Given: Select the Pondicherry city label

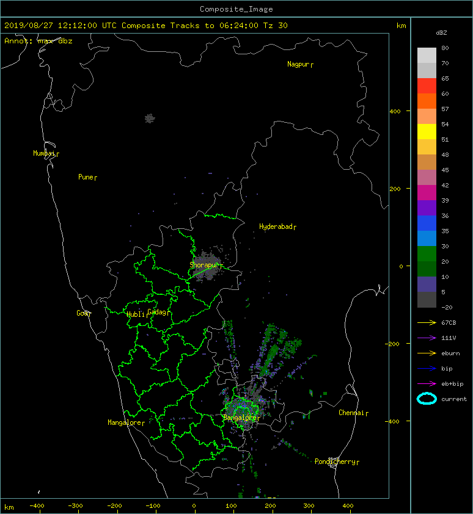Looking at the screenshot, I should click(337, 462).
